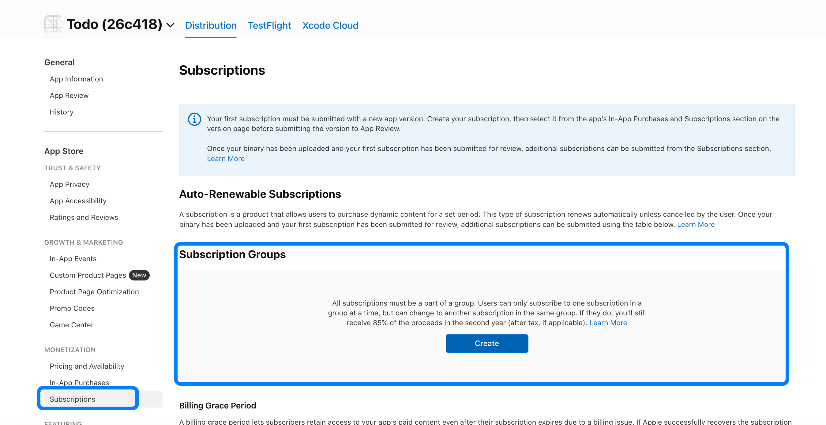Expand the Todo (26c418) app chevron

click(171, 25)
